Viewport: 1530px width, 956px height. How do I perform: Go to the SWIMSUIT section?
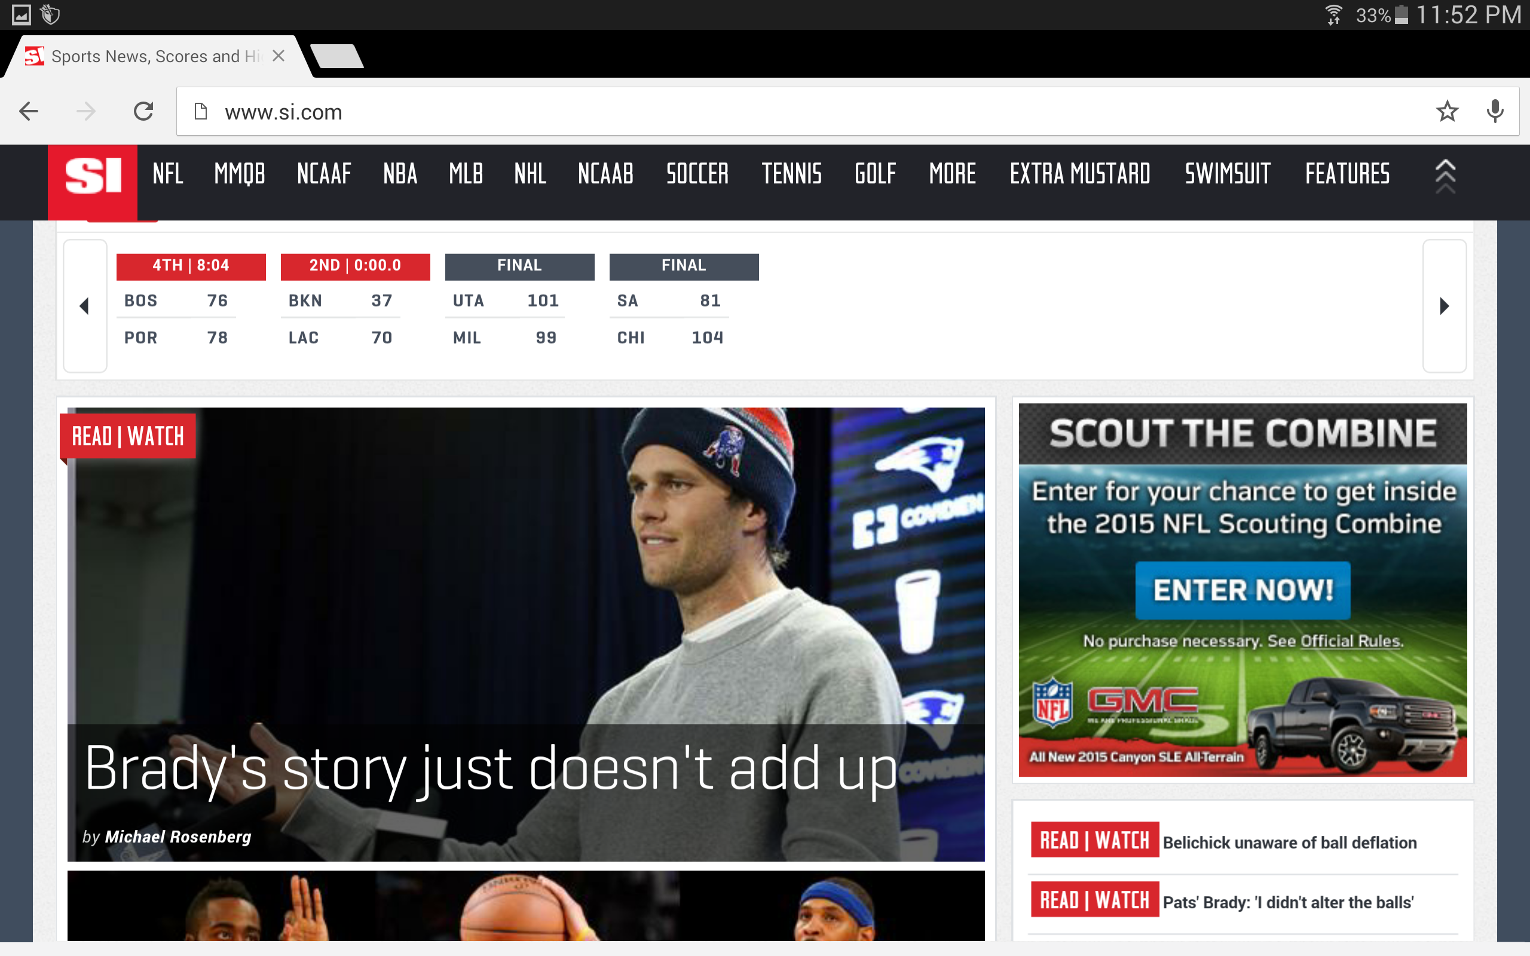1227,174
